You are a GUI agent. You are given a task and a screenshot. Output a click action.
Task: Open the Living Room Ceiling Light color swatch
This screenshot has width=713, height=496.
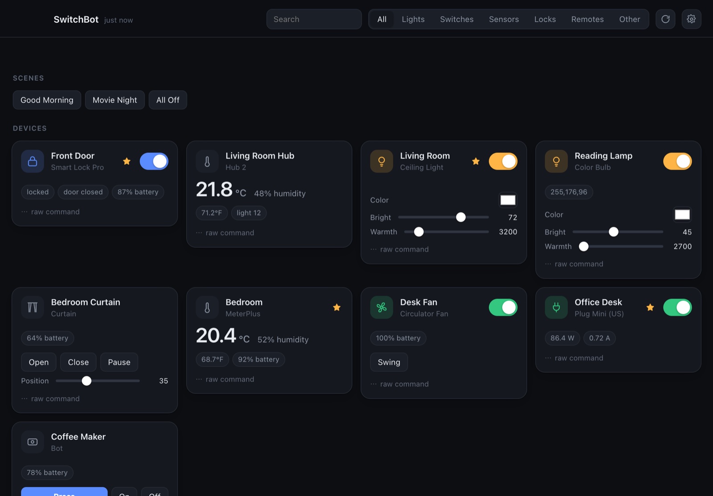[x=508, y=200]
